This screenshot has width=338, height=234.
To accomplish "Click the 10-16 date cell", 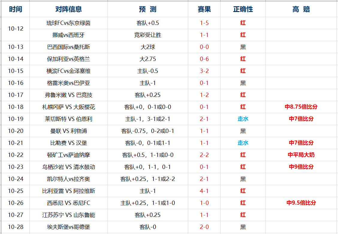I will (16, 83).
